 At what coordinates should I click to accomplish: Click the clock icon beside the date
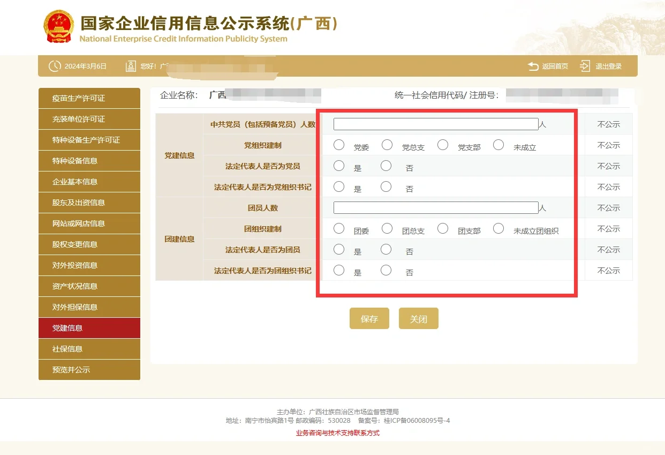[55, 66]
